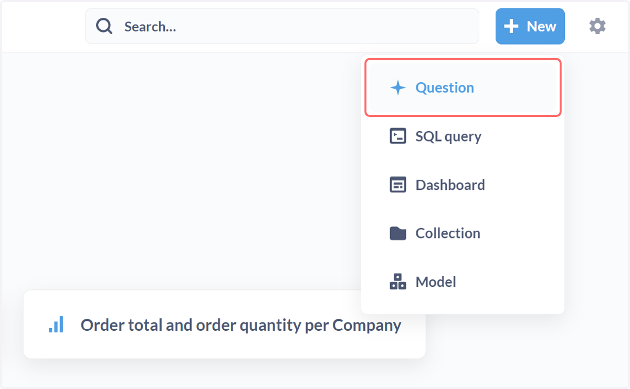Open the Order total per Company card
This screenshot has width=630, height=389.
coord(225,325)
